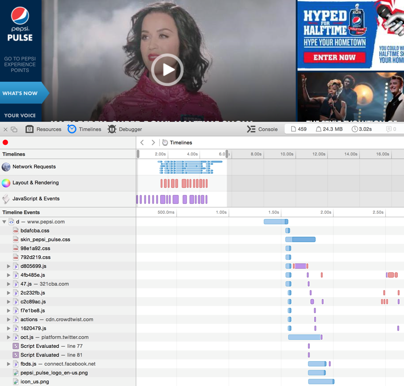
Task: Grab the right timeline overview range handle
Action: (x=227, y=154)
